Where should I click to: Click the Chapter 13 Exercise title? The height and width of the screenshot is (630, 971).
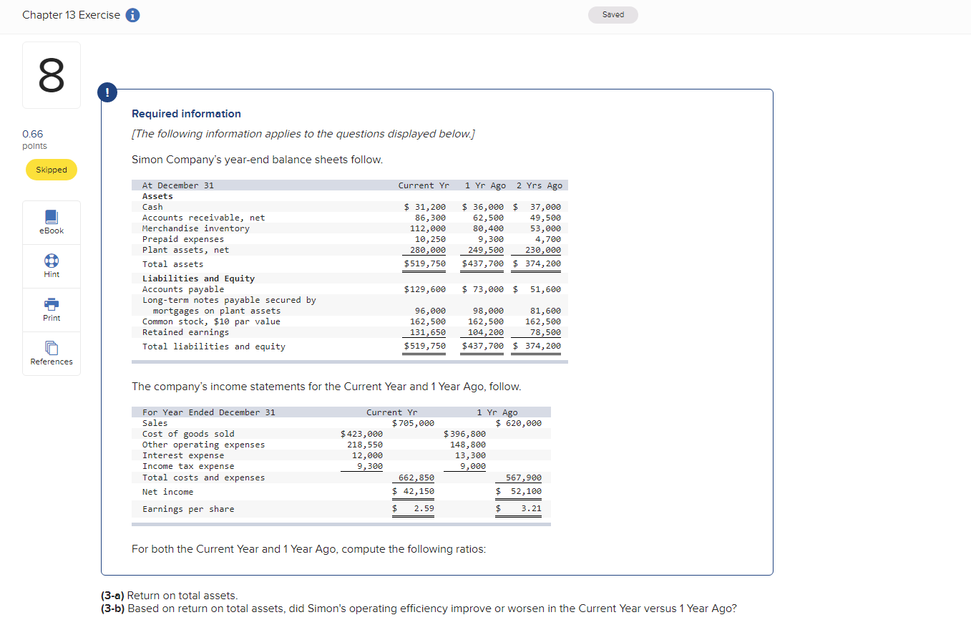coord(71,16)
